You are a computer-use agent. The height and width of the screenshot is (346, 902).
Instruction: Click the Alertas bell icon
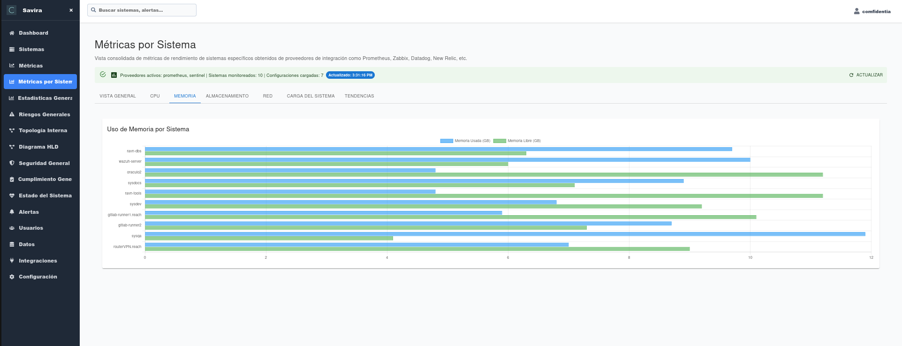(x=12, y=212)
